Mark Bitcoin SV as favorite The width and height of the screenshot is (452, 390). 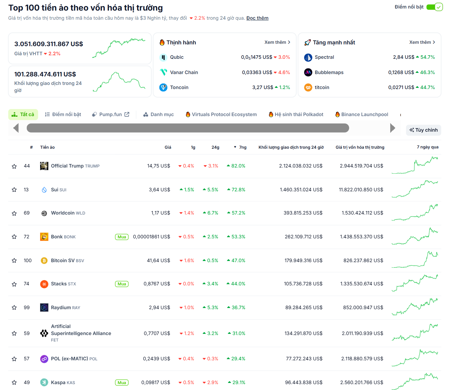tap(14, 260)
